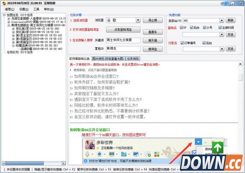Open help link 卖家指定了副宝贝怎么办?

[96, 94]
